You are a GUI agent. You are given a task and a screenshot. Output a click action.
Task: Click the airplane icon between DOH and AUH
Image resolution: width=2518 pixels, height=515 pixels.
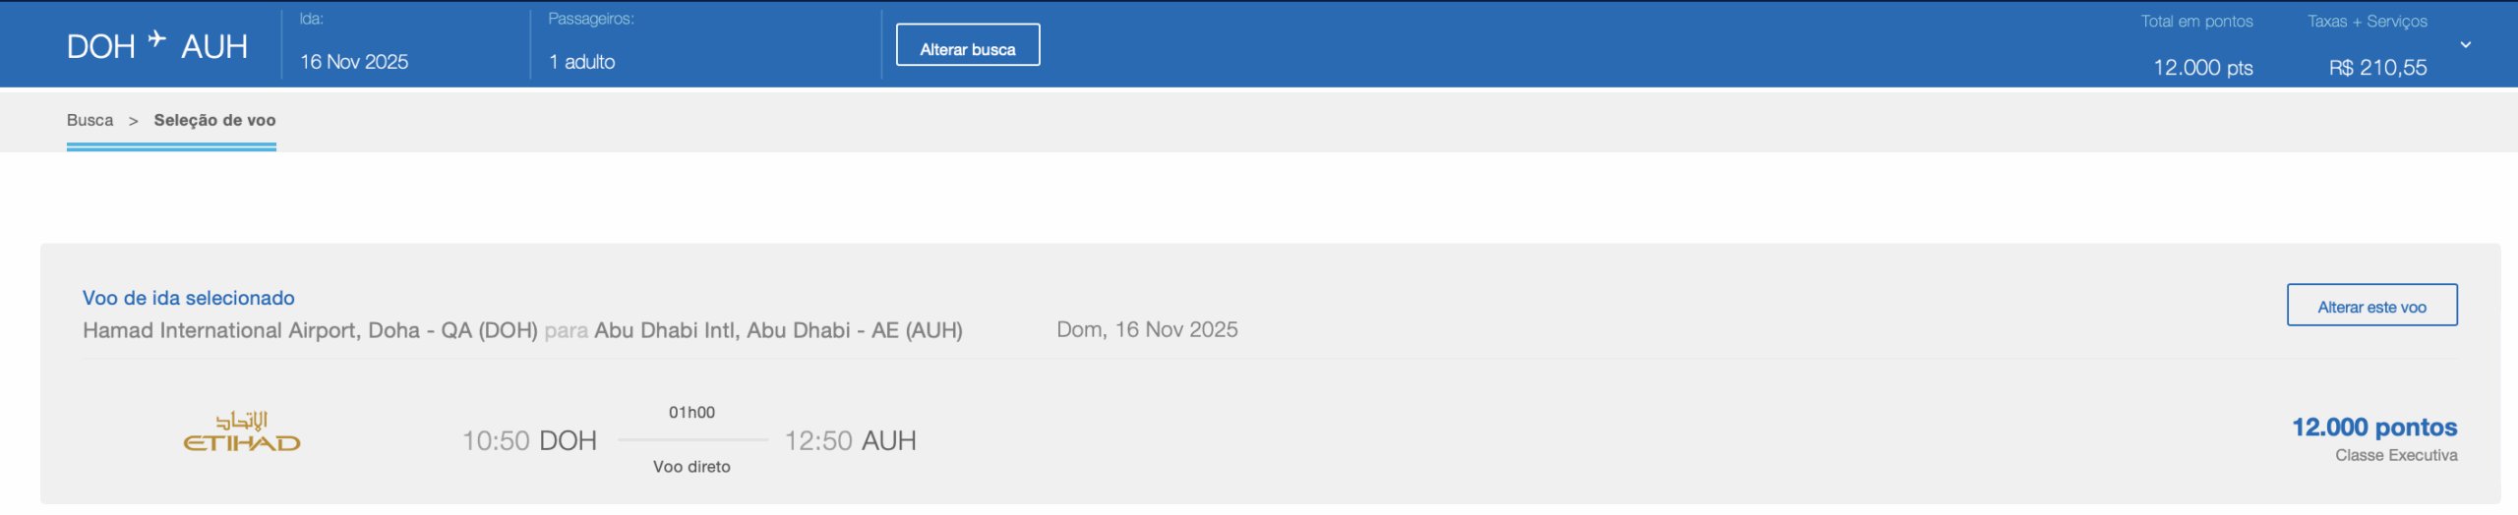pos(157,39)
